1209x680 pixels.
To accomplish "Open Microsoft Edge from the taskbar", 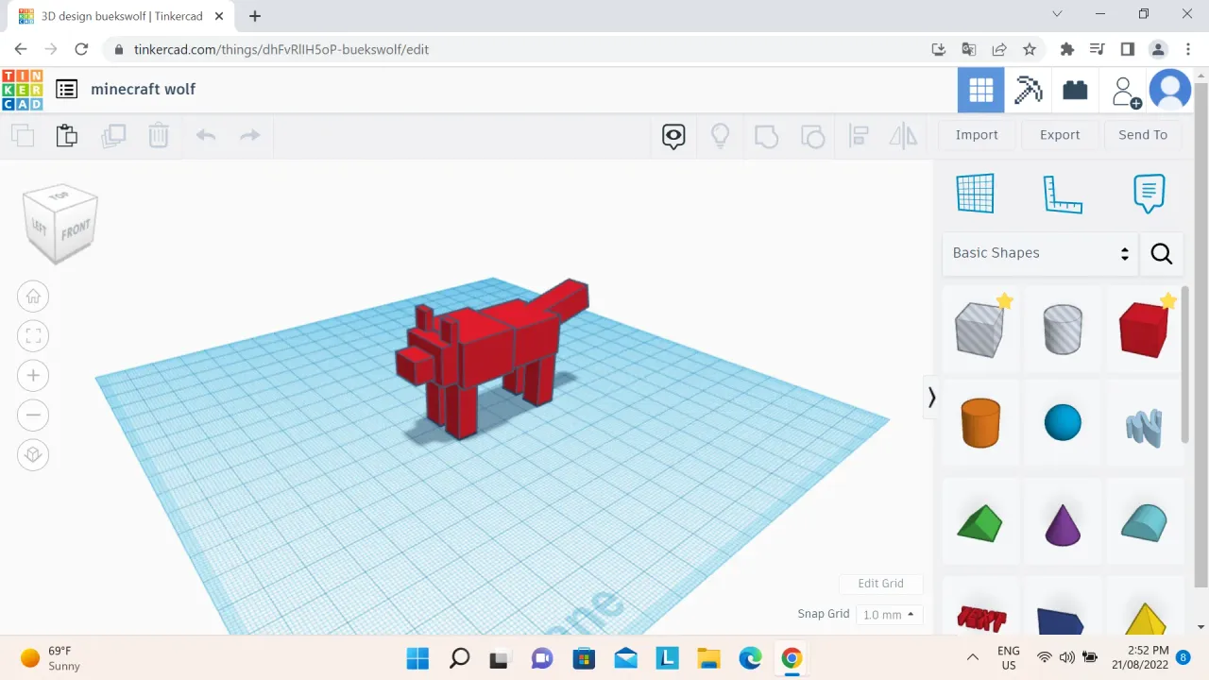I will click(750, 657).
